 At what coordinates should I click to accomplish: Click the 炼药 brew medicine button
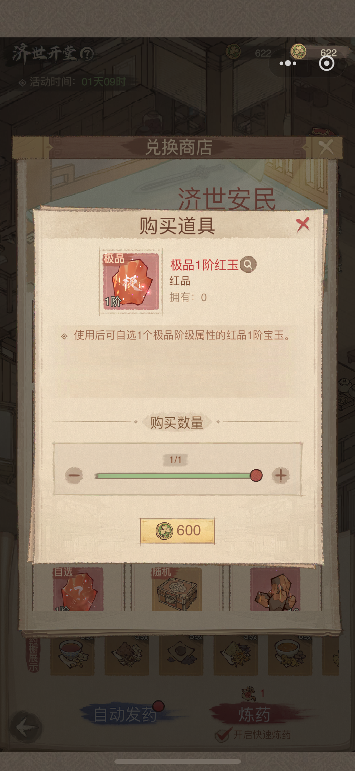point(254,714)
